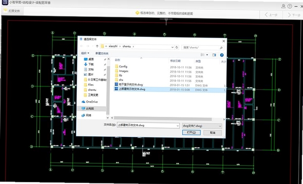
Task: Click the change view icon
Action: (203, 55)
